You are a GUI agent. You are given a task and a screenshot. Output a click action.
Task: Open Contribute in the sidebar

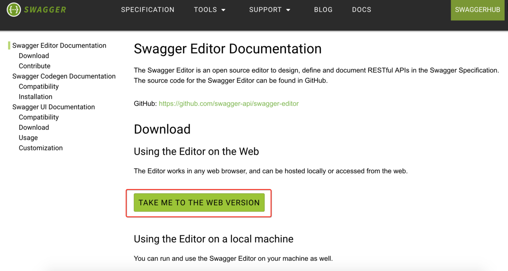(x=34, y=66)
